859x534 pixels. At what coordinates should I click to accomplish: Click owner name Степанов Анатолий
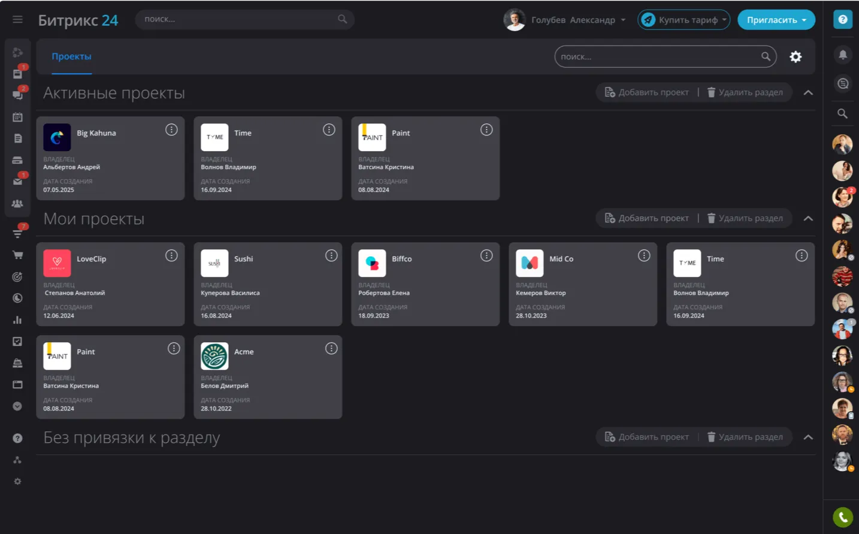click(75, 293)
